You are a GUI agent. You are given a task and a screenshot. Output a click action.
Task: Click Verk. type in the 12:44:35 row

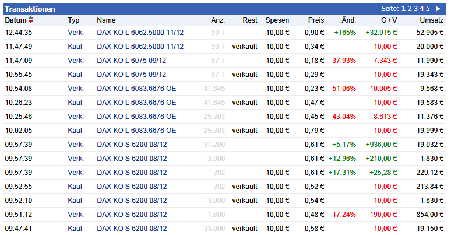coord(76,33)
